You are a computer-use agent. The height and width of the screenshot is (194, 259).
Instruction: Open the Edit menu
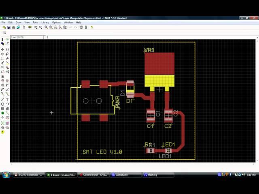coord(11,23)
